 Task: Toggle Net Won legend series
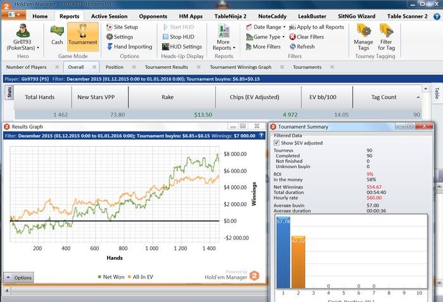(111, 277)
